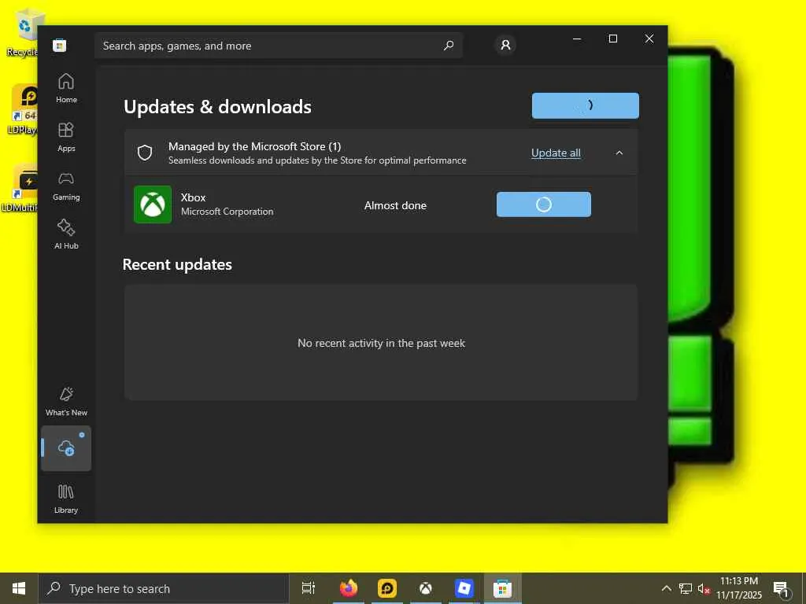Open the Gaming section
Viewport: 806px width, 604px height.
coord(66,186)
